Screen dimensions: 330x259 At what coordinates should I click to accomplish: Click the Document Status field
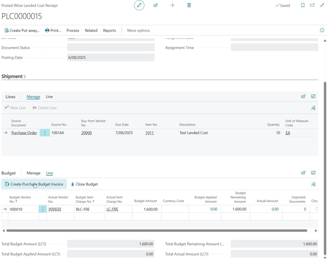coord(111,47)
